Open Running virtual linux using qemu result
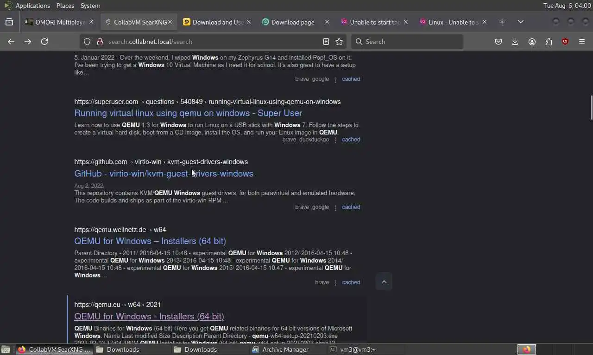 [x=188, y=113]
